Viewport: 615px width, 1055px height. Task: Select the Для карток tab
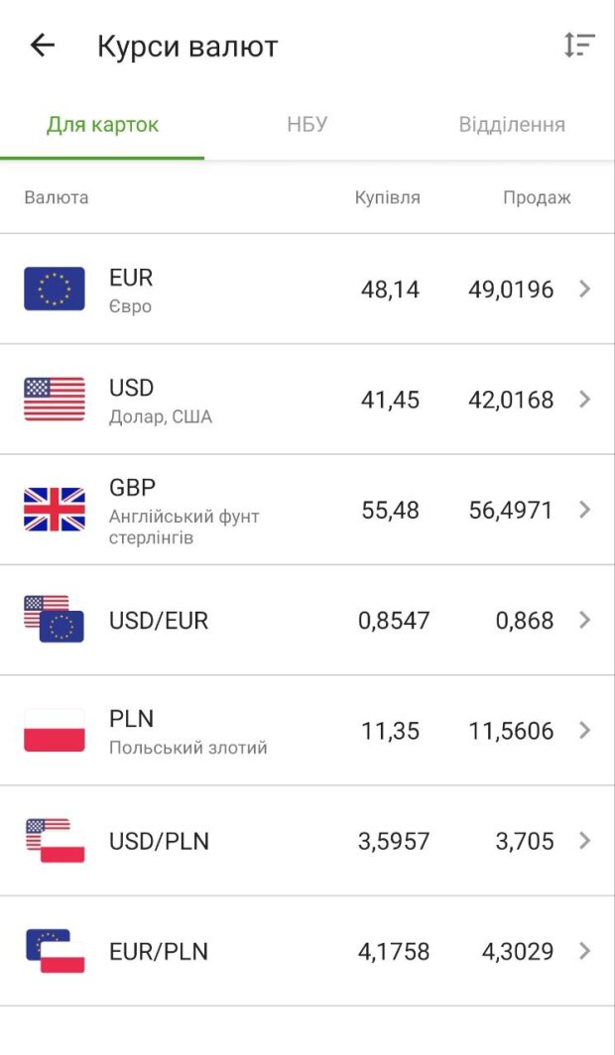(x=102, y=125)
